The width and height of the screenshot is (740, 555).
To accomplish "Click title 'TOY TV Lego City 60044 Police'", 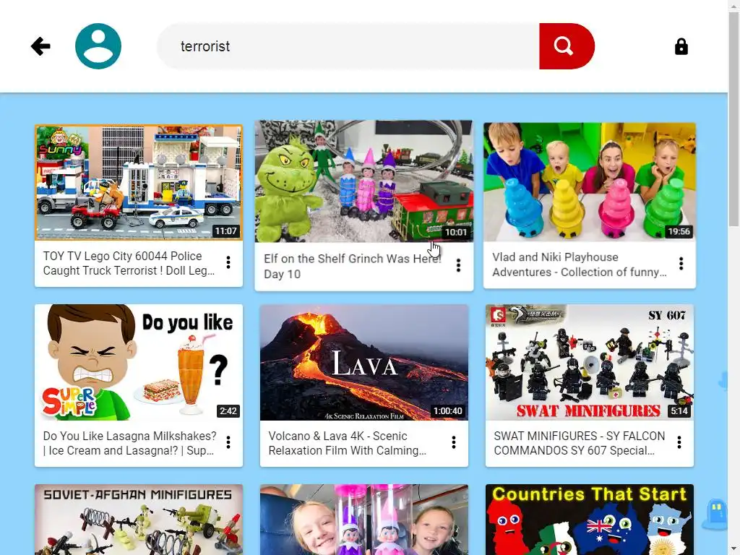I will [122, 256].
